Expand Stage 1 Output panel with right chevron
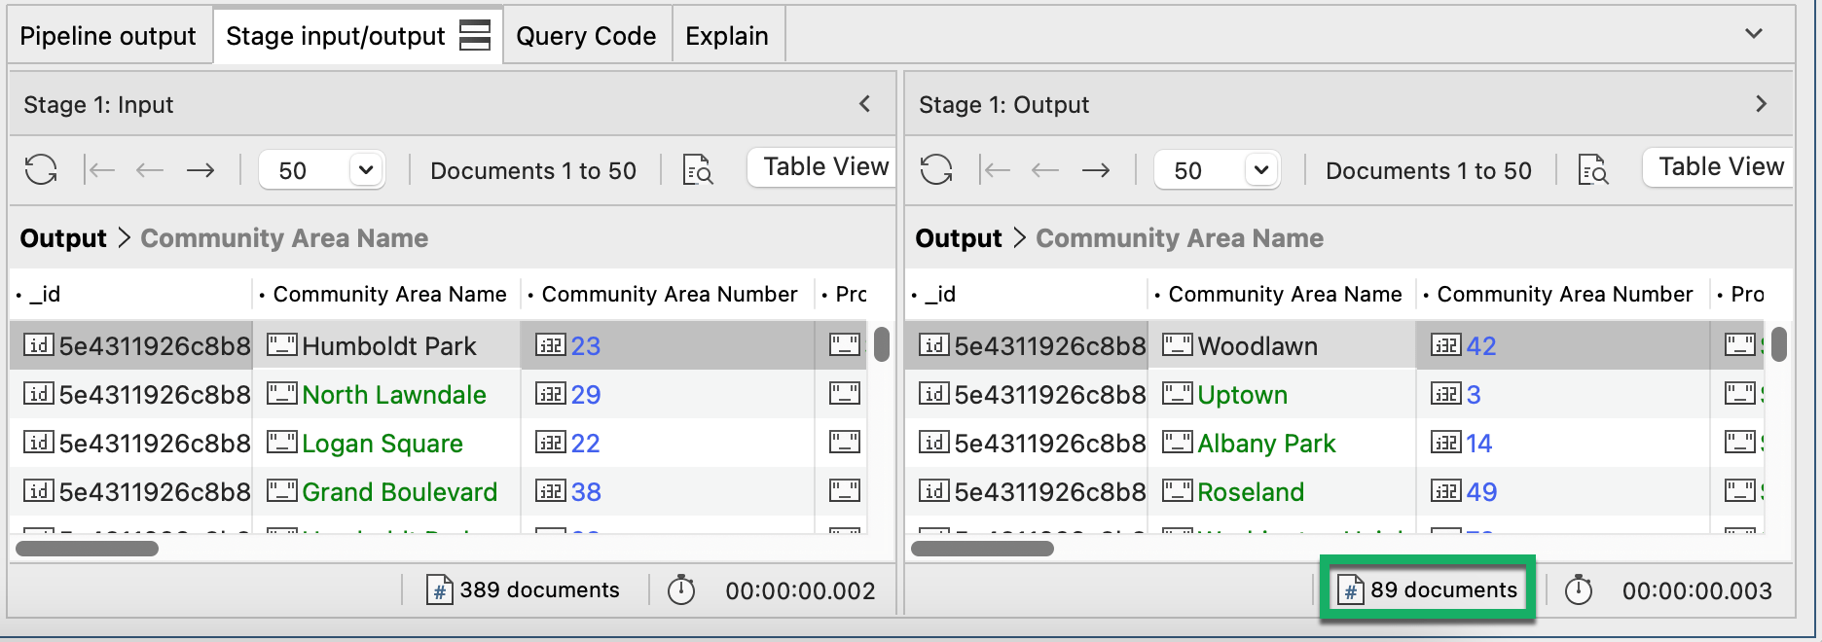The height and width of the screenshot is (642, 1822). coord(1761,104)
